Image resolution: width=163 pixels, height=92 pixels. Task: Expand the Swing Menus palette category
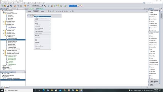149,80
